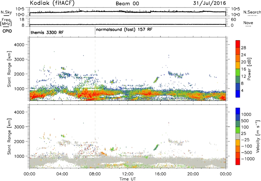Click the red top of Power colorbar
Viewport: 261px width, 181px height.
(x=238, y=43)
